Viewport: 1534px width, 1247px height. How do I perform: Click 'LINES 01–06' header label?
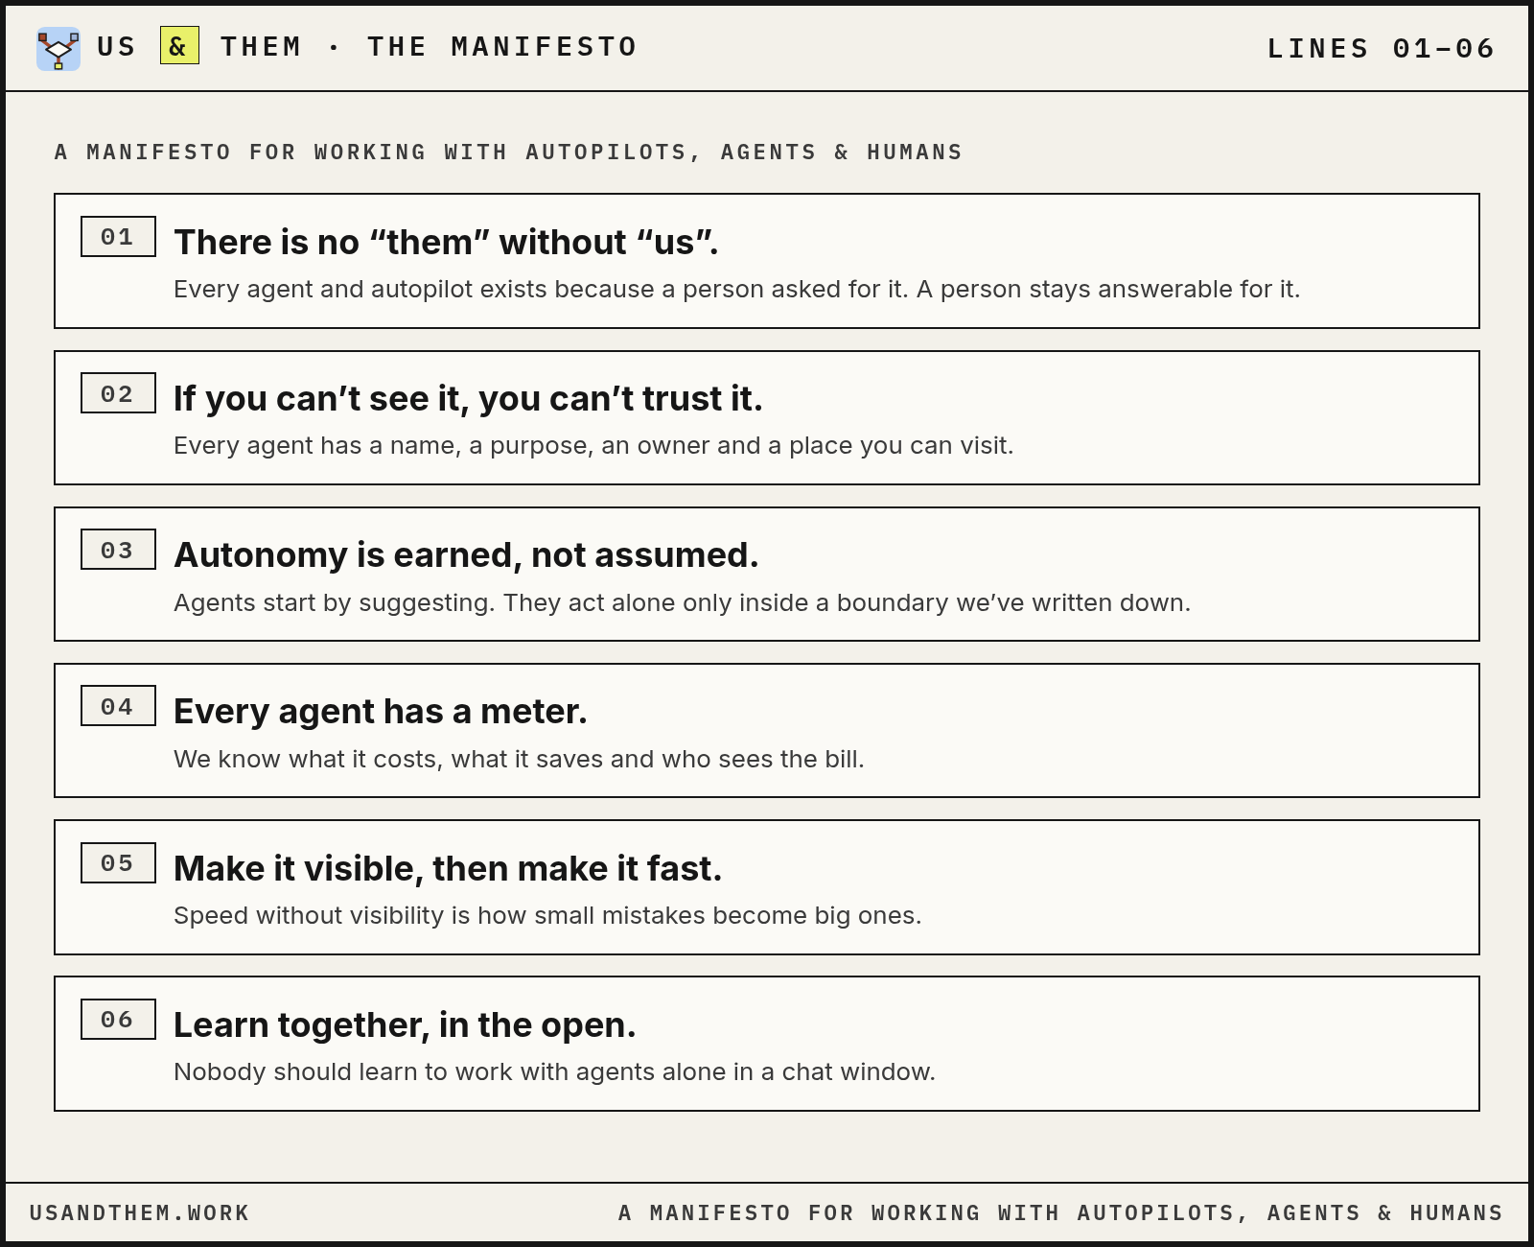[1381, 49]
